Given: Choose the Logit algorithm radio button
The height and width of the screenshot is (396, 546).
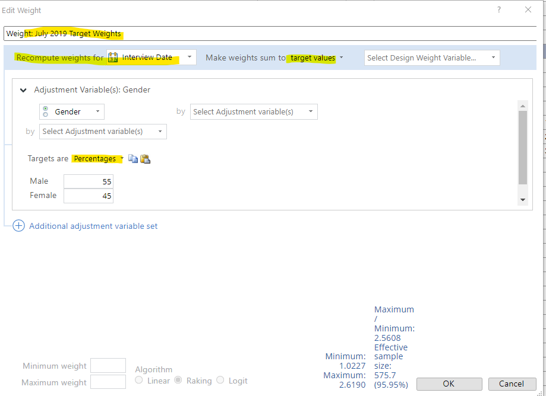Looking at the screenshot, I should (220, 381).
